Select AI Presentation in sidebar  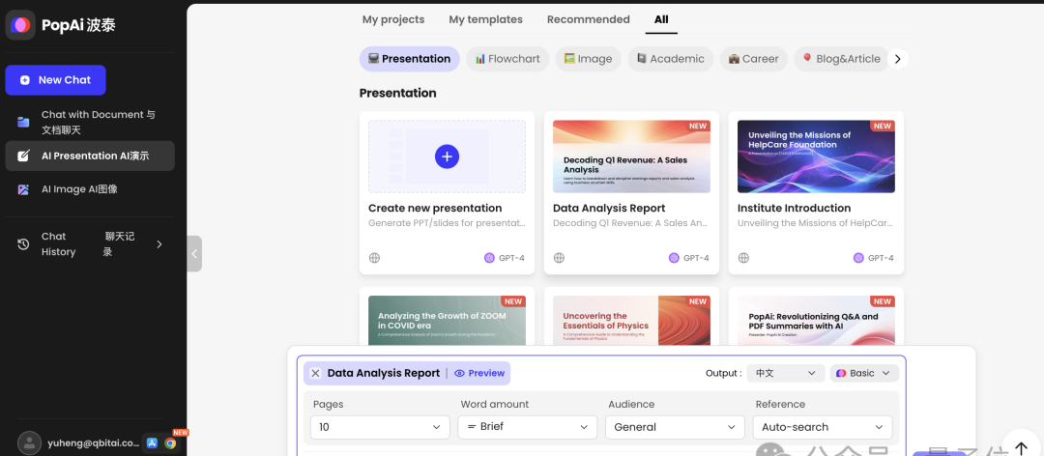pyautogui.click(x=90, y=156)
